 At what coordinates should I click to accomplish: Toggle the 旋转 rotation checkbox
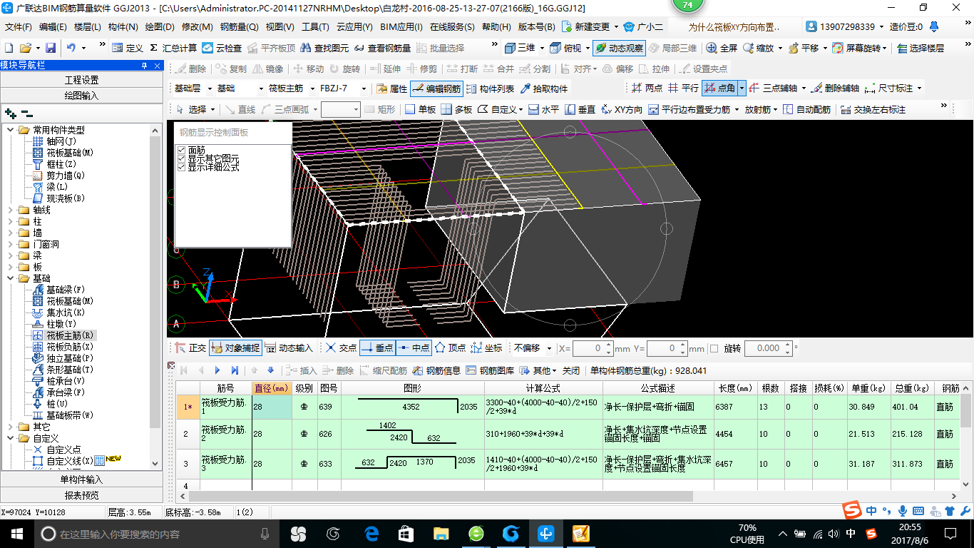click(x=714, y=348)
